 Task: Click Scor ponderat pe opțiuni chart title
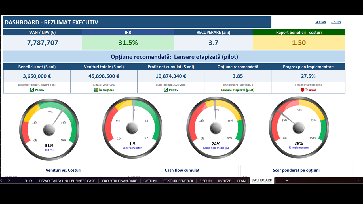296,170
